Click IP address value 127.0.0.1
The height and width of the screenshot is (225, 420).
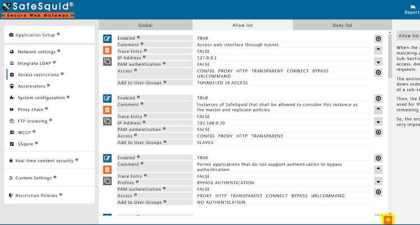pyautogui.click(x=207, y=58)
